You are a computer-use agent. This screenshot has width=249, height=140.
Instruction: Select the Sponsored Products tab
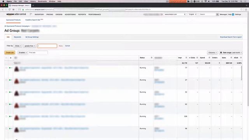[13, 20]
